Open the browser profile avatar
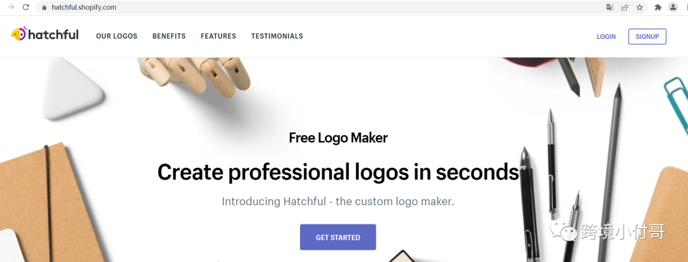The image size is (688, 262). pos(673,7)
